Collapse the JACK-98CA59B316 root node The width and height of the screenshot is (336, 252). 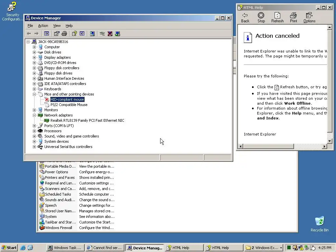(x=28, y=42)
